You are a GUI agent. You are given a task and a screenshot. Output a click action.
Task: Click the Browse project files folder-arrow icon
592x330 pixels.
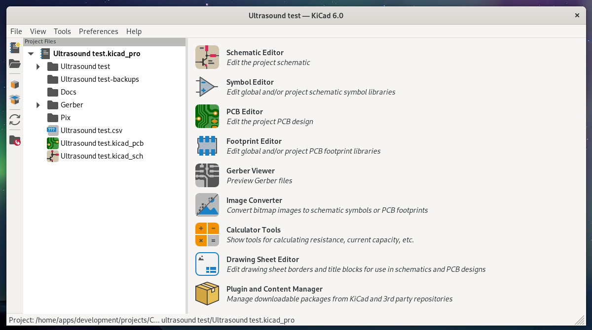point(15,141)
